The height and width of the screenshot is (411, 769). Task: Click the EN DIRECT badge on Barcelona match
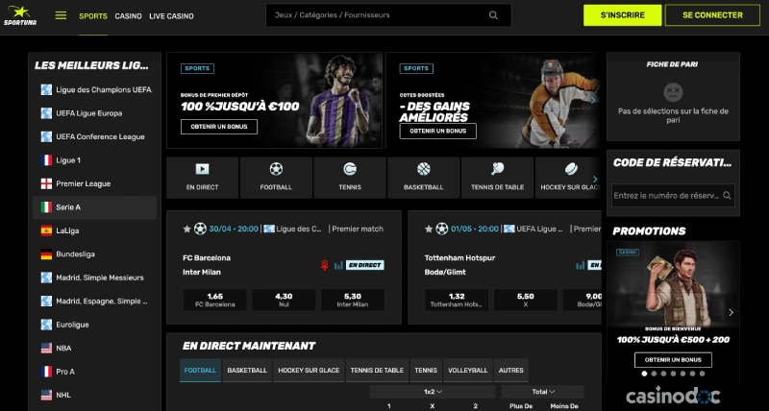(x=365, y=265)
